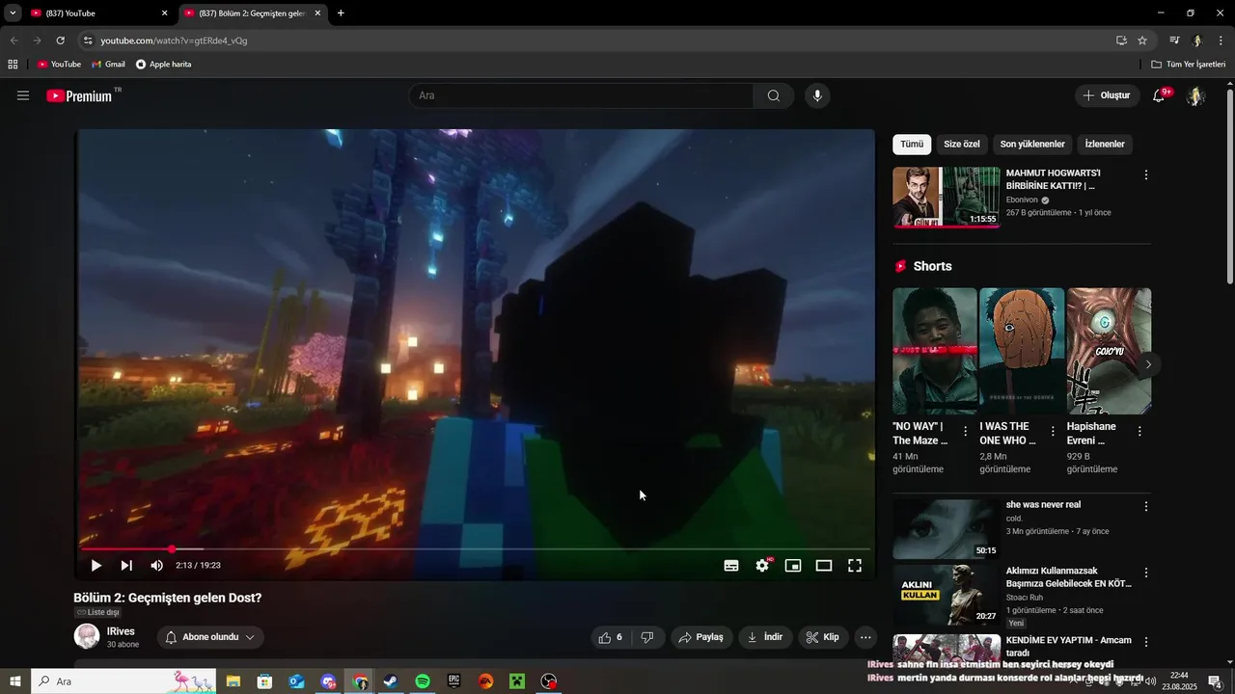Open Epic Games Launcher from taskbar

click(x=454, y=681)
